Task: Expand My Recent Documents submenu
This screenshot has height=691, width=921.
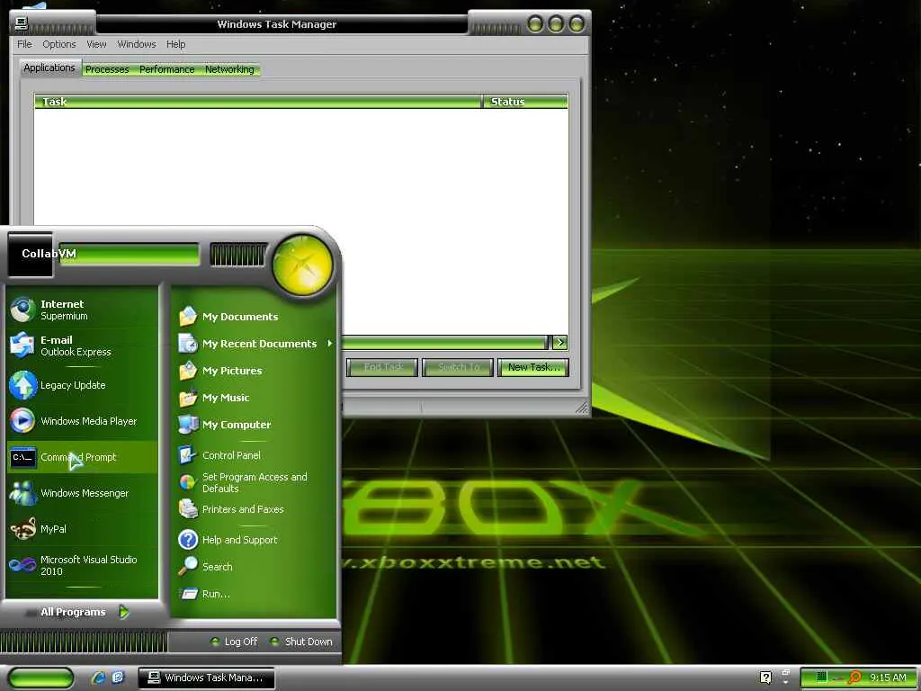Action: point(329,343)
